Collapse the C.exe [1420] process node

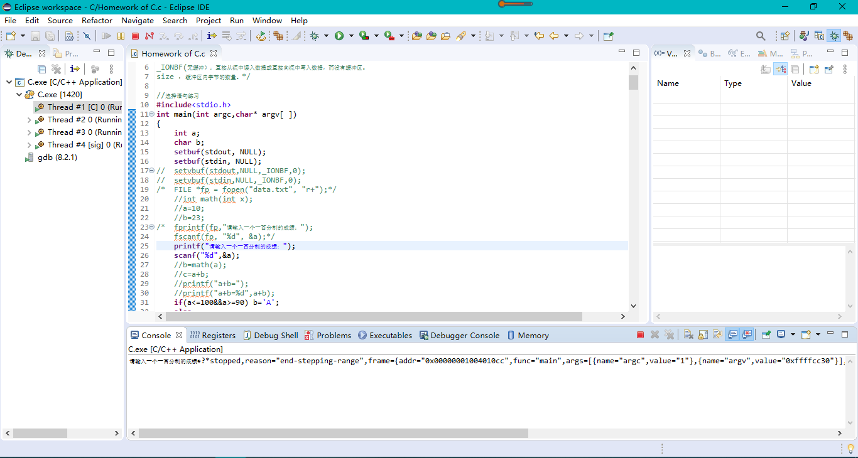tap(19, 95)
